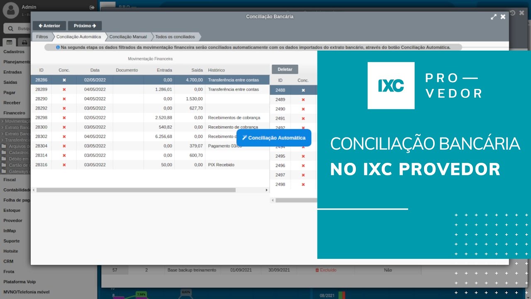Select the row with Pagamento 03/
The width and height of the screenshot is (531, 299).
(150, 146)
